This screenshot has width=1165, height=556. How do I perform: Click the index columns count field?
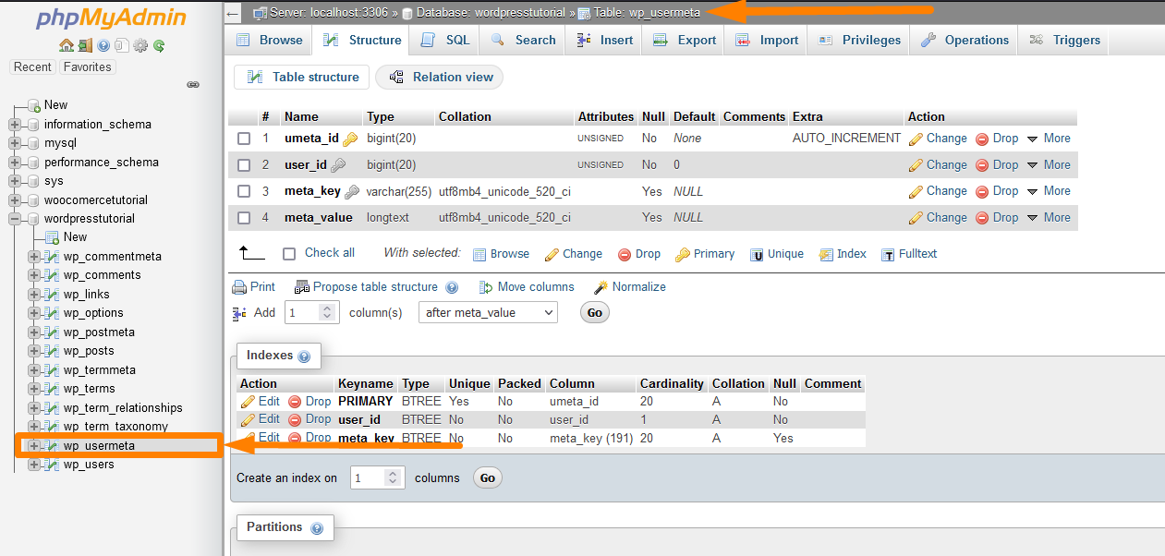click(x=378, y=478)
